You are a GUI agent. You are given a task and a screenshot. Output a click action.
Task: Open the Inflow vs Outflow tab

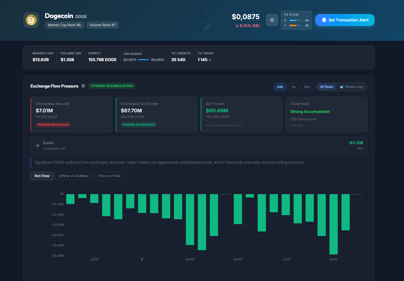click(74, 176)
